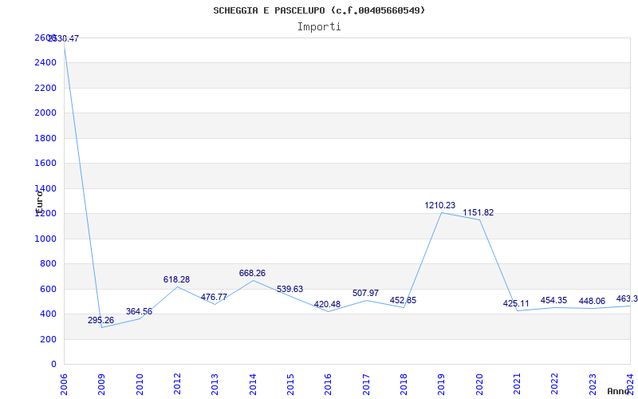Click the Importi subtitle
Screen dimensions: 638x399
[x=319, y=26]
